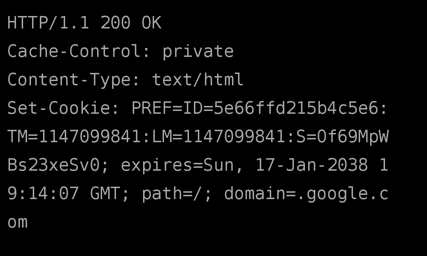Click the LM=1147099841 cookie field
427x256 pixels.
pyautogui.click(x=218, y=137)
